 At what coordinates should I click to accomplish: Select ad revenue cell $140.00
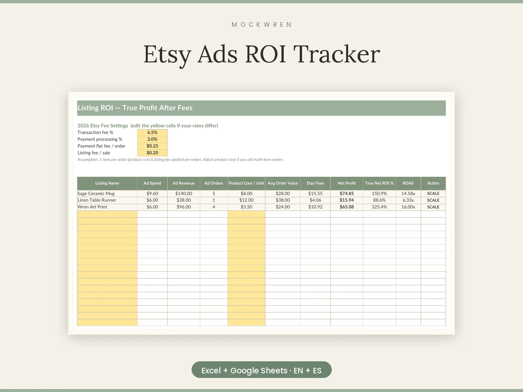click(184, 193)
